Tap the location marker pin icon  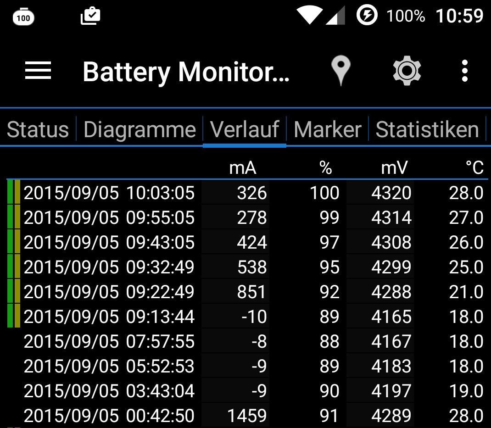pyautogui.click(x=340, y=71)
